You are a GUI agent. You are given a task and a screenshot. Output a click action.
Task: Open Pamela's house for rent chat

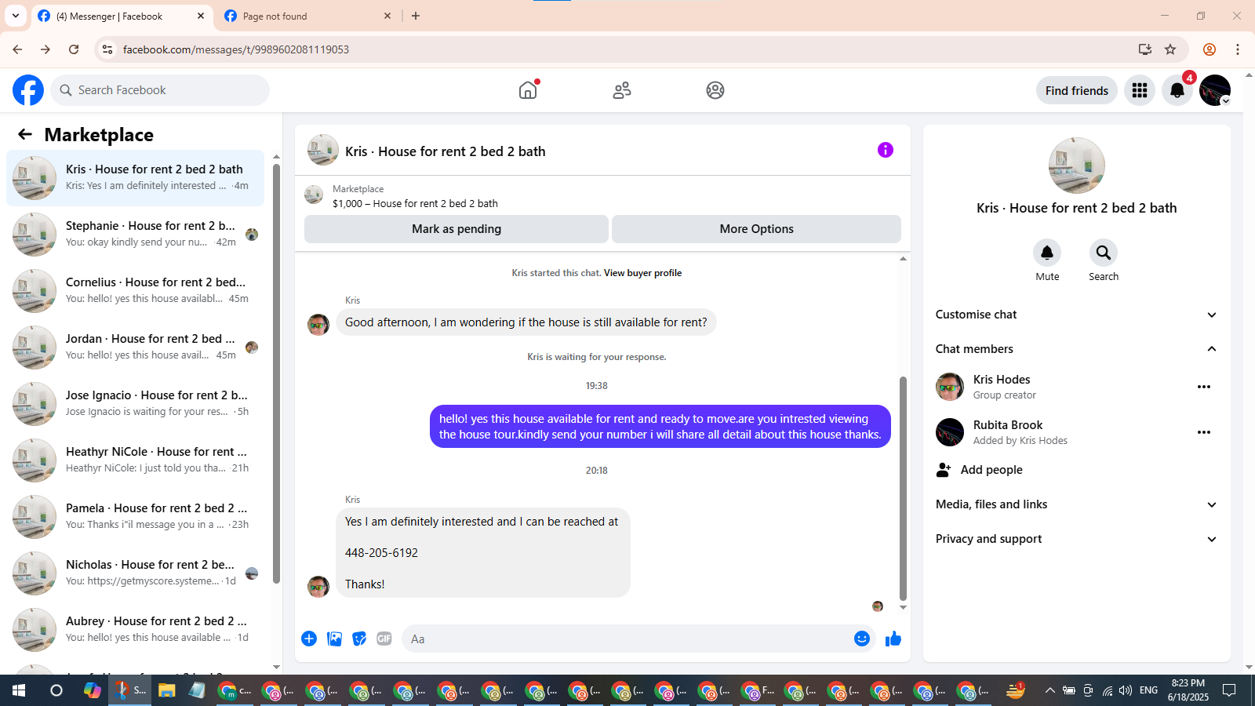point(135,517)
